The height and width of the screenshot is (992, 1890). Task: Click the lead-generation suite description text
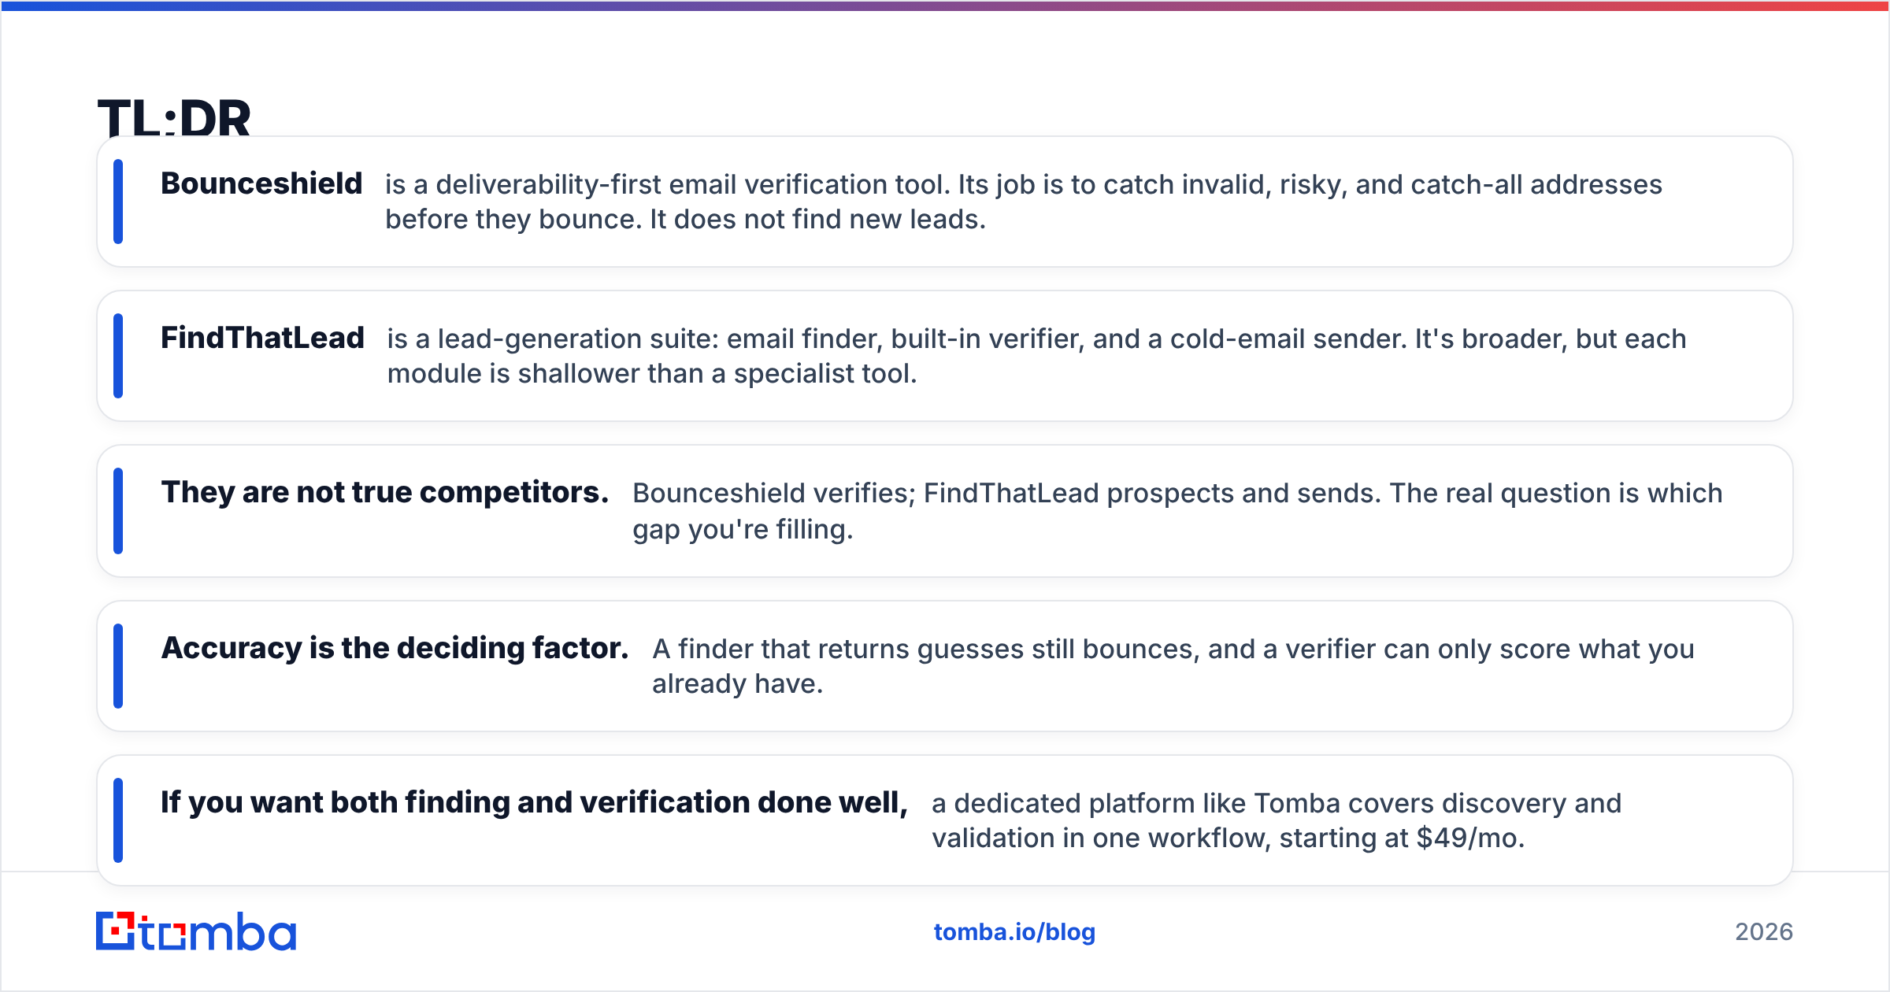tap(1036, 356)
